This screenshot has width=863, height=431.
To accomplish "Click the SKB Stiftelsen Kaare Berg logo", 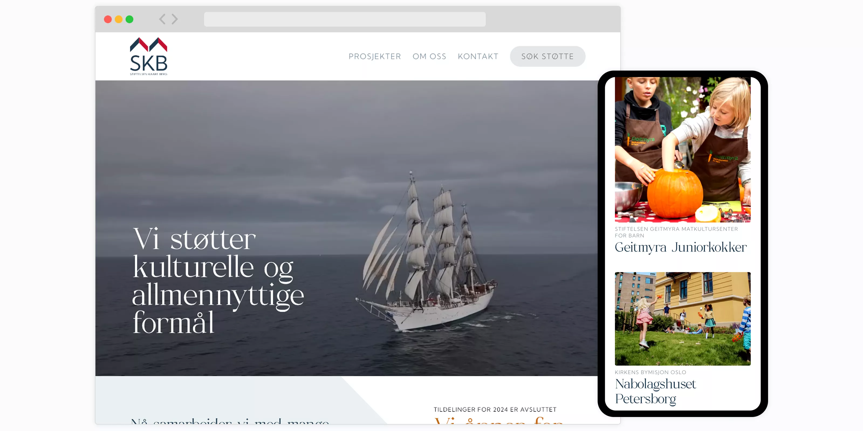I will [148, 56].
